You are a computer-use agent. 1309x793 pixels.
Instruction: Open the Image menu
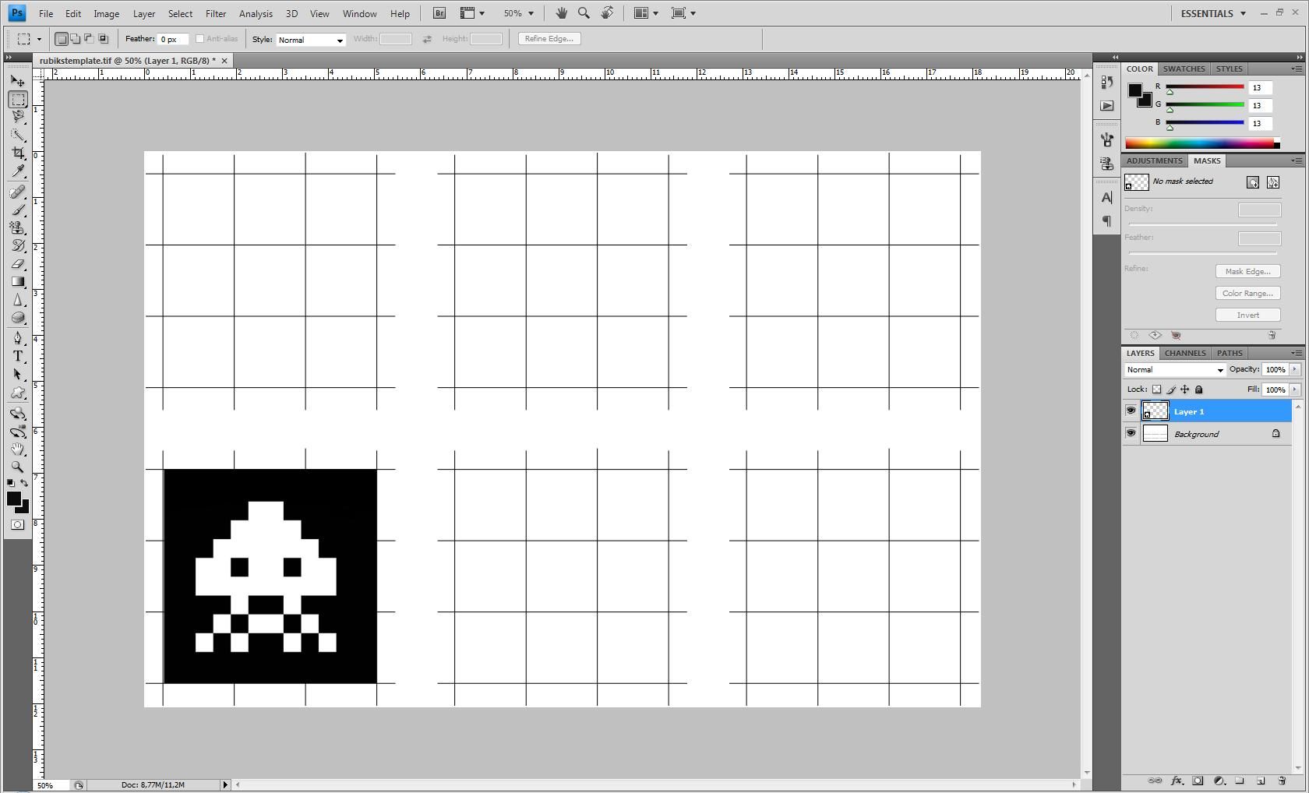coord(107,13)
